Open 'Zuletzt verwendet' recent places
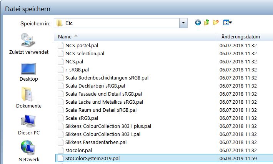Image resolution: width=273 pixels, height=164 pixels. (28, 44)
